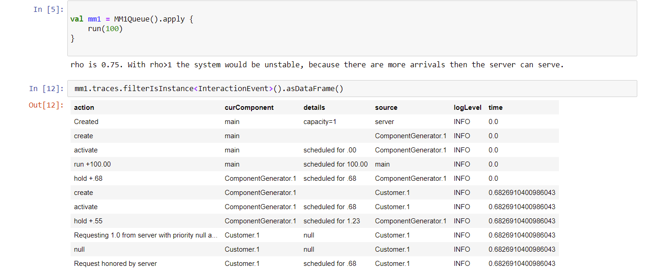
Task: Click inside the MM1Queue code cell
Action: point(352,28)
